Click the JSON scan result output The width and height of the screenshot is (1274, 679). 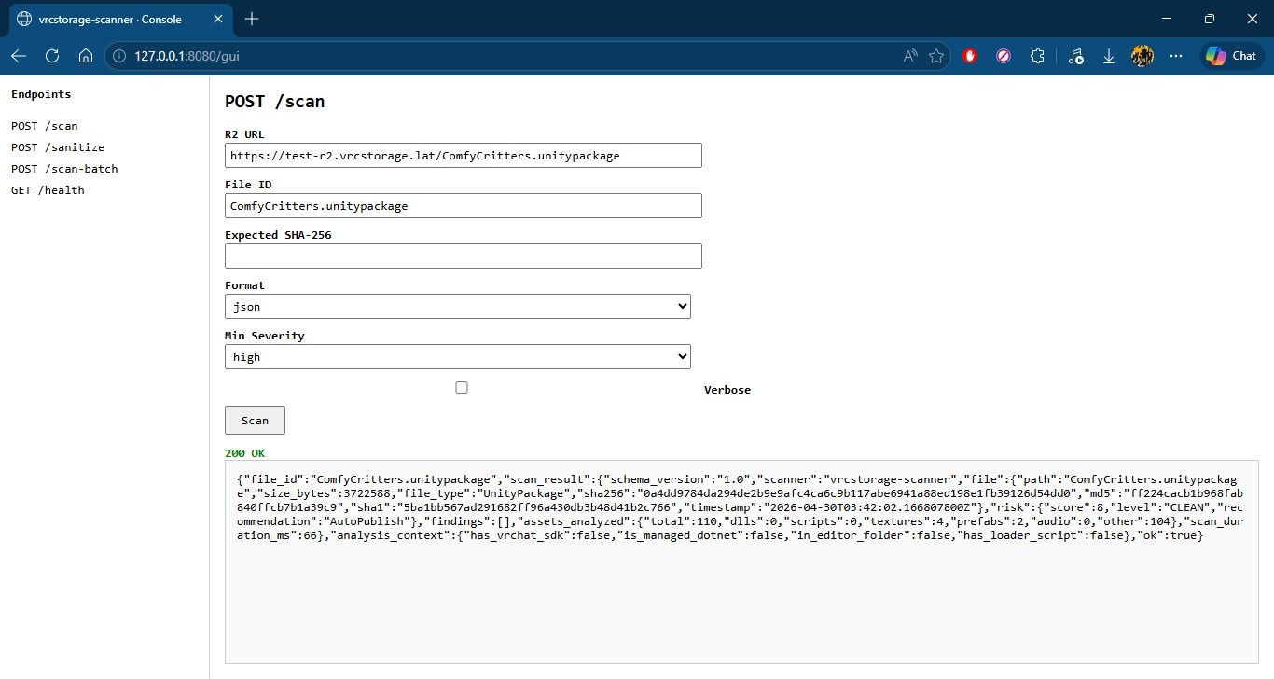pyautogui.click(x=741, y=561)
